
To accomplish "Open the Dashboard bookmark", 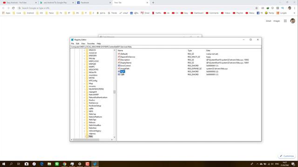I will [x=197, y=13].
